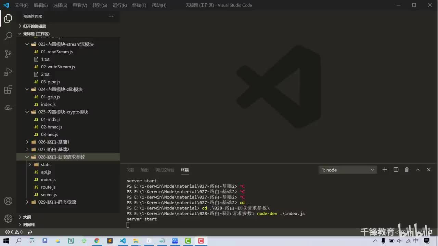Open the 运行(R) menu
This screenshot has width=438, height=246.
point(119,5)
